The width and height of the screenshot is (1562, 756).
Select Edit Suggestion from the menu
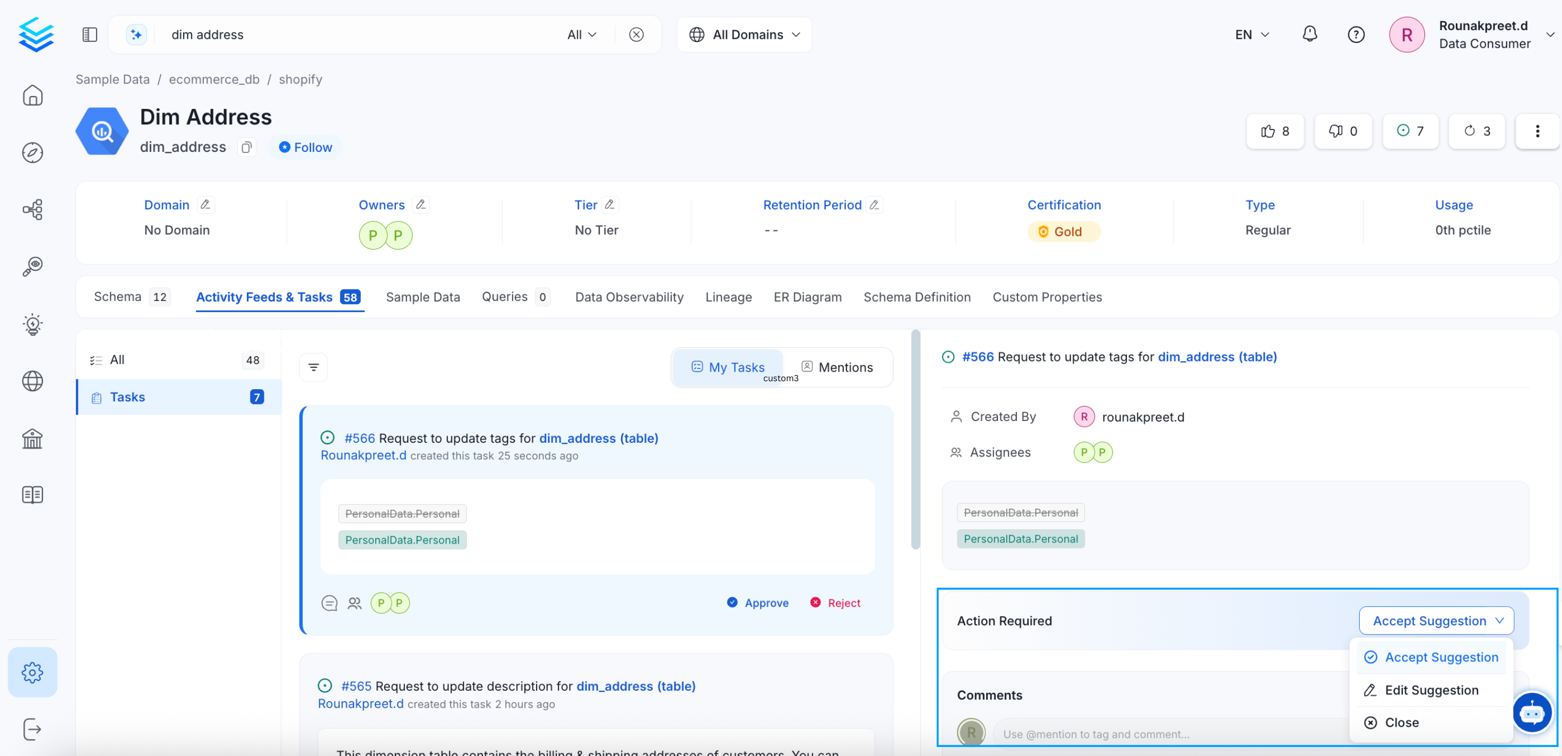pos(1430,690)
